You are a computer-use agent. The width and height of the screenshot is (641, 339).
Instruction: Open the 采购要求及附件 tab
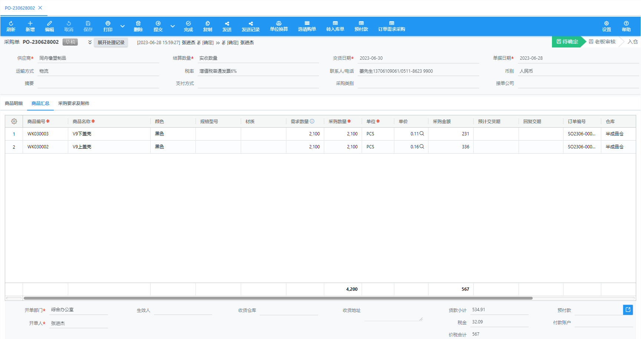pos(73,103)
